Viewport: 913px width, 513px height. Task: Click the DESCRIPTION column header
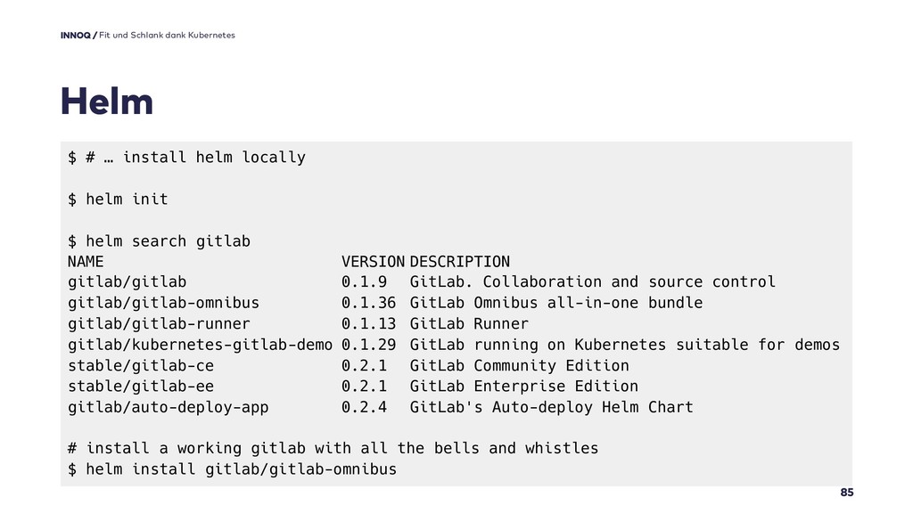[460, 262]
